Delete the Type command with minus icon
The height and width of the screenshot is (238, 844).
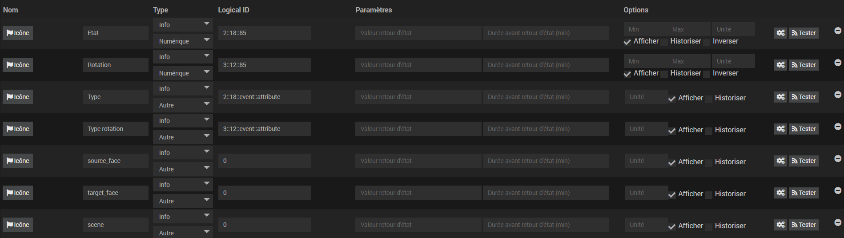838,95
